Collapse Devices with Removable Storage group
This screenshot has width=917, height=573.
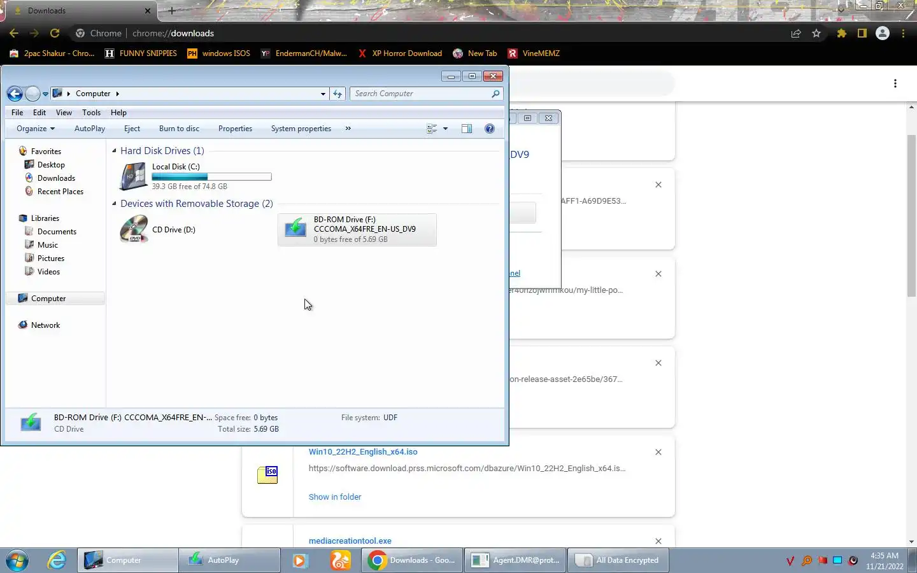[115, 204]
